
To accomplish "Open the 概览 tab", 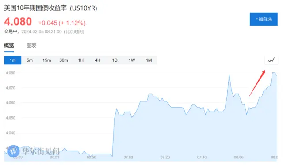I will [9, 45].
